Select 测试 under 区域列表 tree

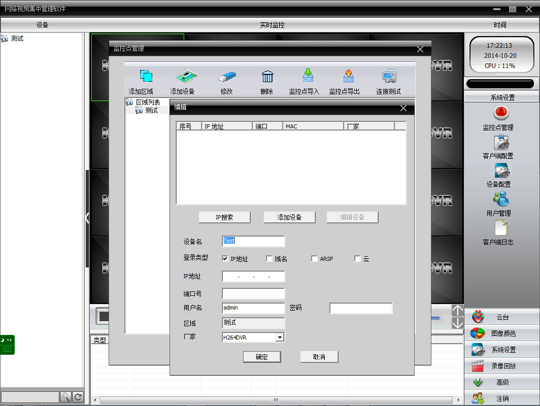(151, 110)
